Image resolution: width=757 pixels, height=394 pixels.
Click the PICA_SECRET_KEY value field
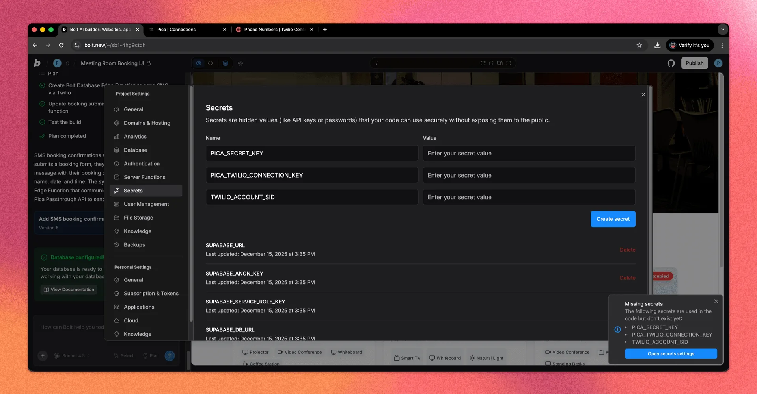coord(529,153)
